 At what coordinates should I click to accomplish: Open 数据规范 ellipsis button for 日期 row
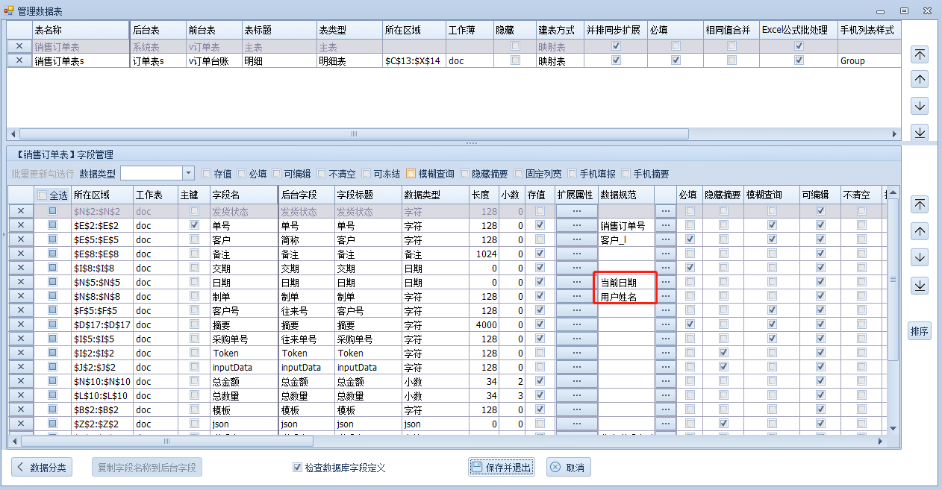[665, 282]
